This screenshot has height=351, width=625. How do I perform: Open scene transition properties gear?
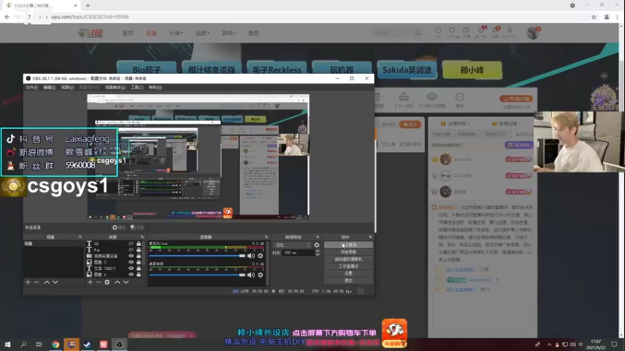316,245
